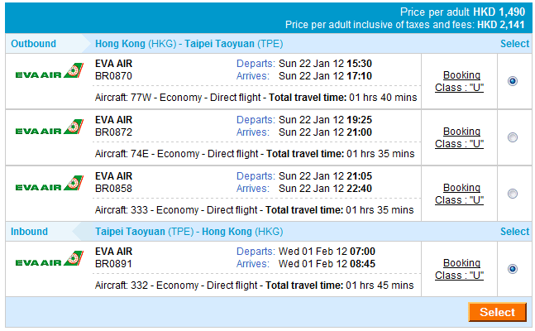Viewport: 535px width, 331px height.
Task: Select the 07:00 inbound flight BR0891
Action: click(513, 269)
